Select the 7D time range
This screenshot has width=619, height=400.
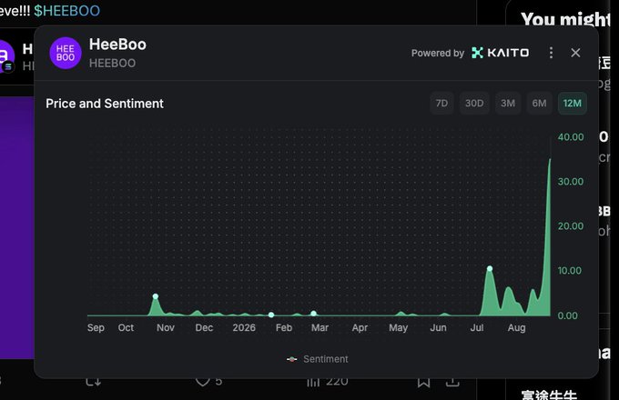click(441, 104)
